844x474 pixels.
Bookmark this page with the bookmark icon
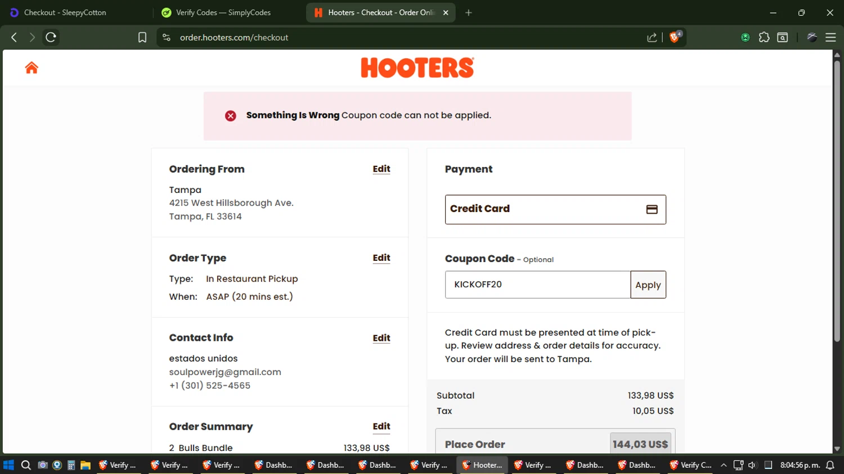[142, 37]
